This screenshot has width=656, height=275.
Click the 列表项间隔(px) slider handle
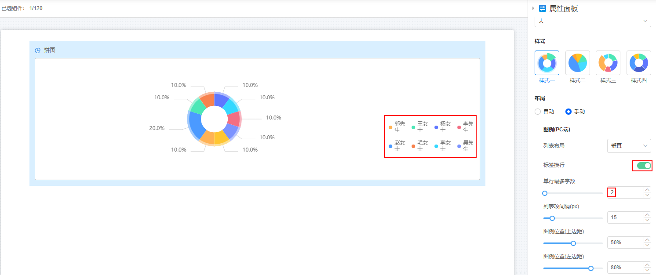pos(552,218)
